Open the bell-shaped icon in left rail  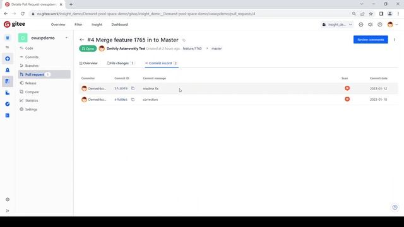coord(8,70)
